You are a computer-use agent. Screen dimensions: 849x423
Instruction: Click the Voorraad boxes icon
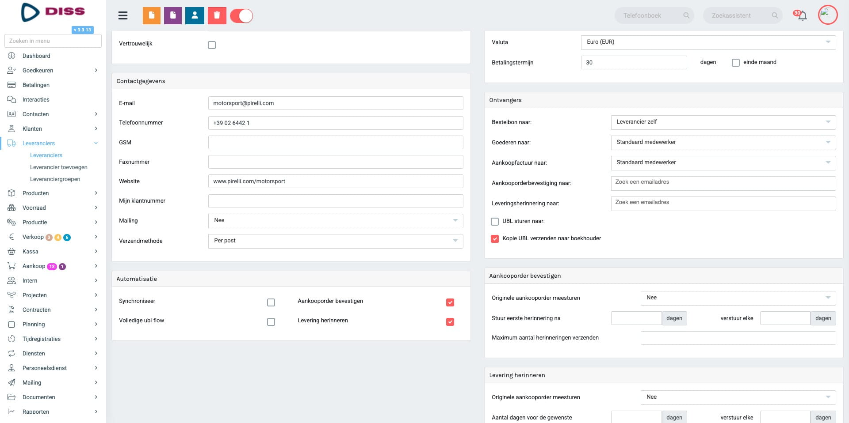(11, 208)
